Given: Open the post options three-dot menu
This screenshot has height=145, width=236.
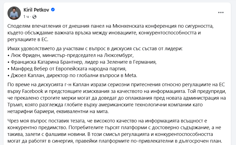Looking at the screenshot, I should [221, 12].
